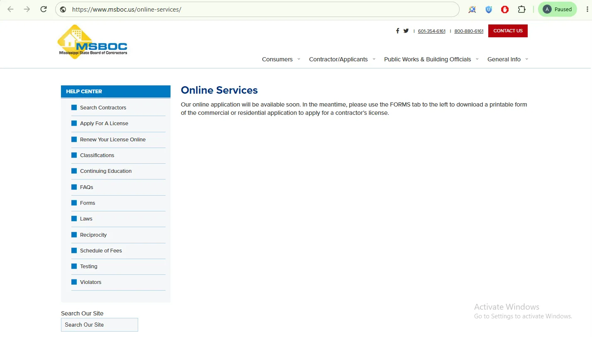Open the Reciprocity link

point(93,235)
